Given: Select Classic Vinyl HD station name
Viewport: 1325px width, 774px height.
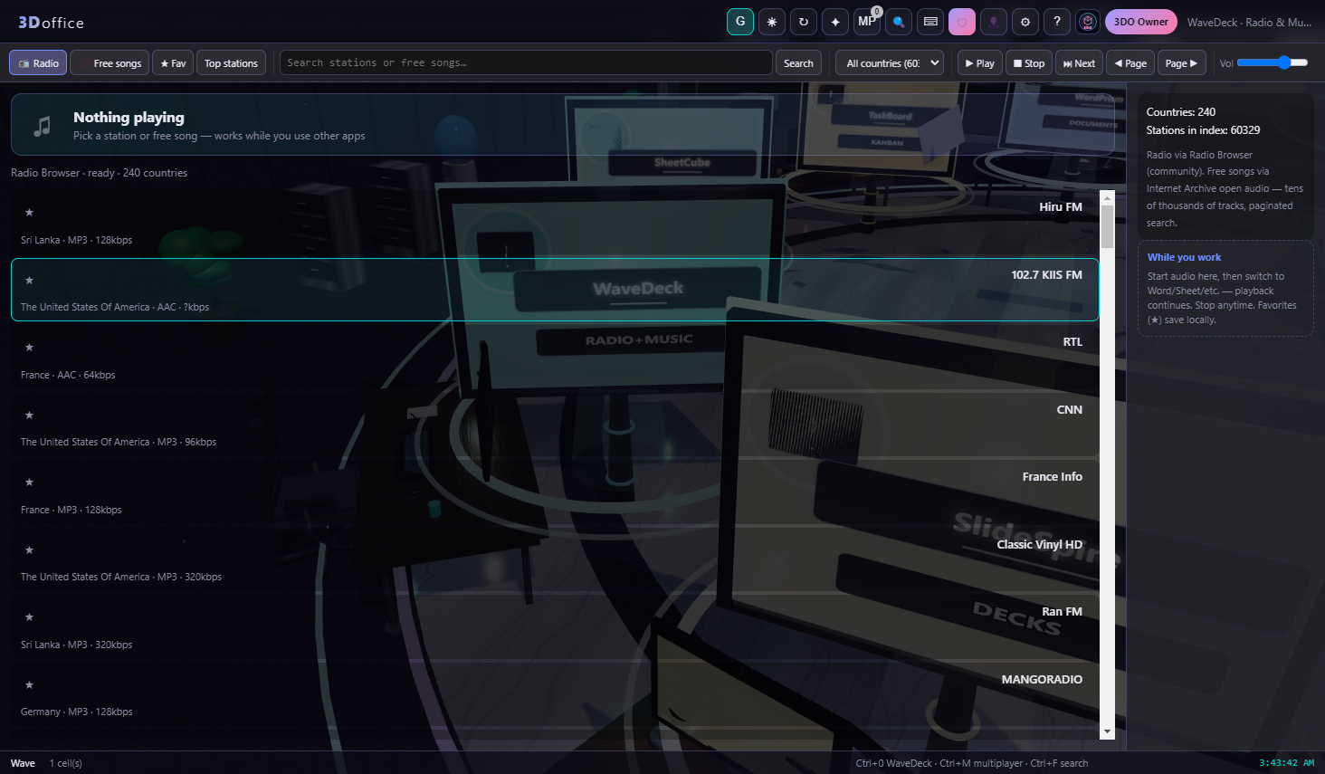Looking at the screenshot, I should [x=1040, y=545].
